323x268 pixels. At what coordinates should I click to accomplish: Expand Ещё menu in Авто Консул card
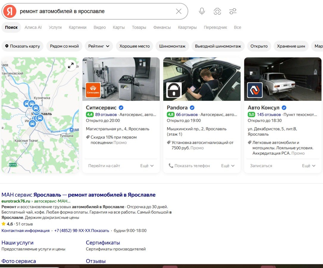pos(309,166)
